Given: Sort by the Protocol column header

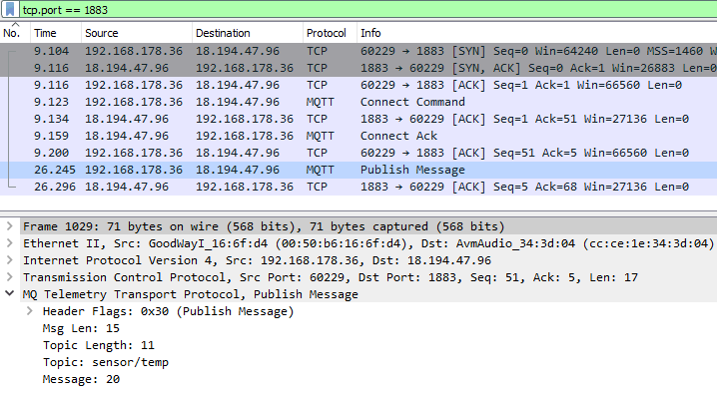Looking at the screenshot, I should (x=330, y=33).
